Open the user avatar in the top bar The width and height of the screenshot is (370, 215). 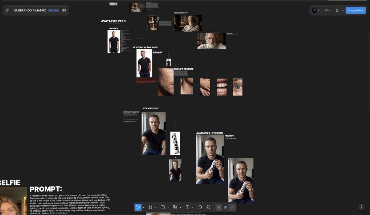[314, 10]
